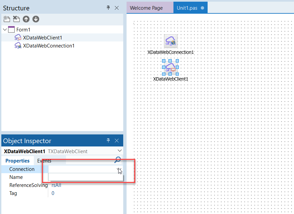Open the Connection property dropdown arrow

tap(120, 170)
